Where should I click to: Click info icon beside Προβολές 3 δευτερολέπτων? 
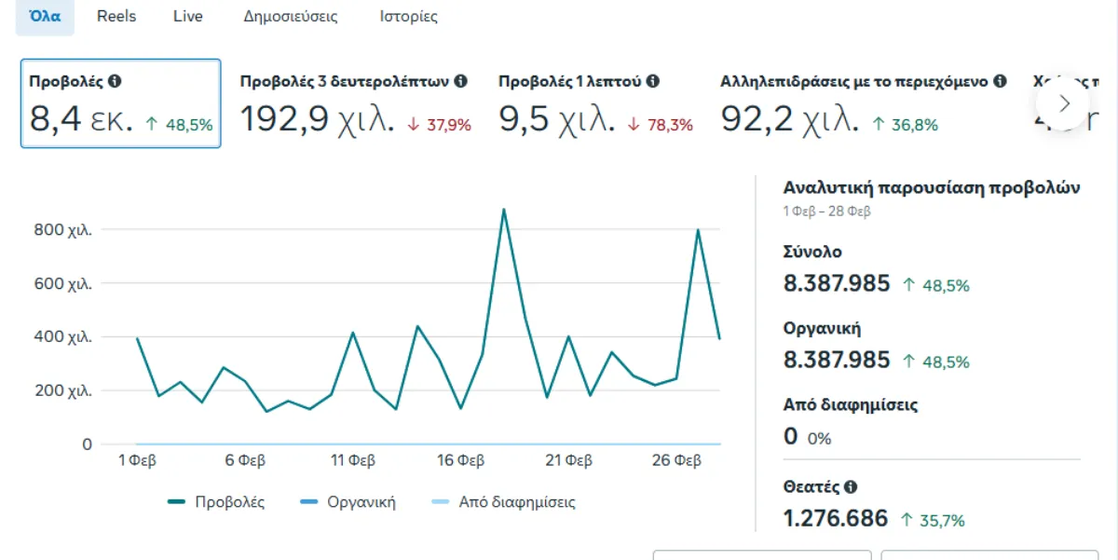click(x=460, y=82)
